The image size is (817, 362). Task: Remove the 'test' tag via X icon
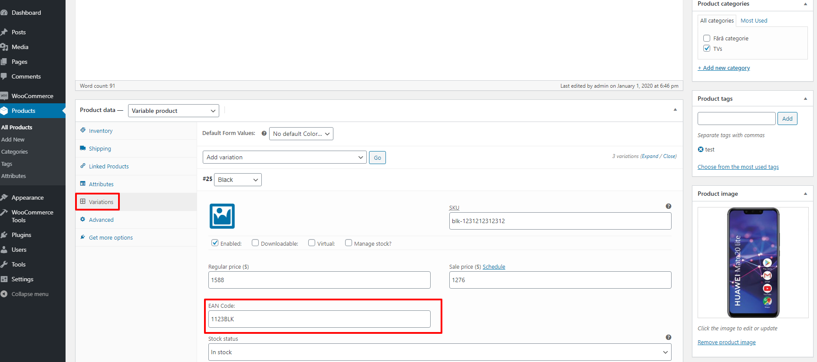(x=701, y=149)
